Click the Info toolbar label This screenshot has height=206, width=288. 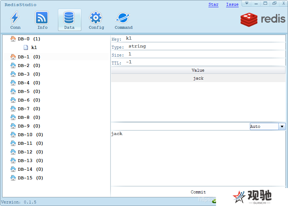[x=42, y=27]
